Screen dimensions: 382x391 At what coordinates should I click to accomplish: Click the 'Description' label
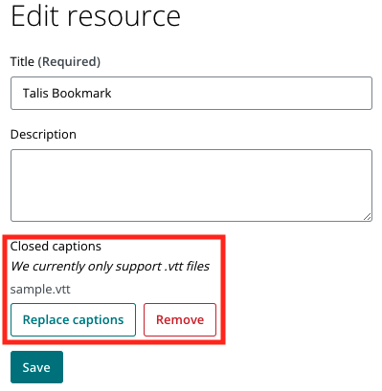[43, 134]
